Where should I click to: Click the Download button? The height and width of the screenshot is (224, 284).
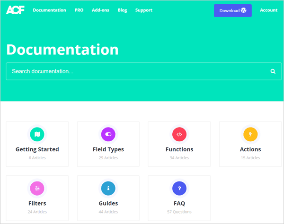tap(233, 11)
